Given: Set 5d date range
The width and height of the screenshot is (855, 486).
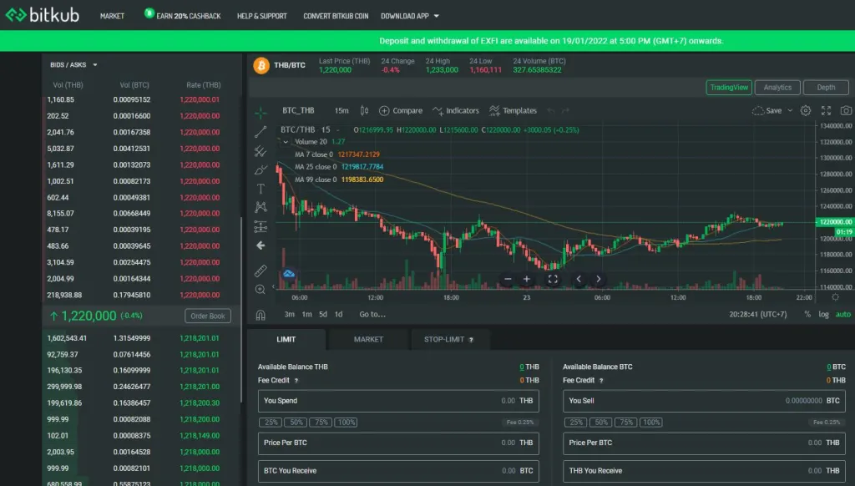Looking at the screenshot, I should (x=323, y=315).
